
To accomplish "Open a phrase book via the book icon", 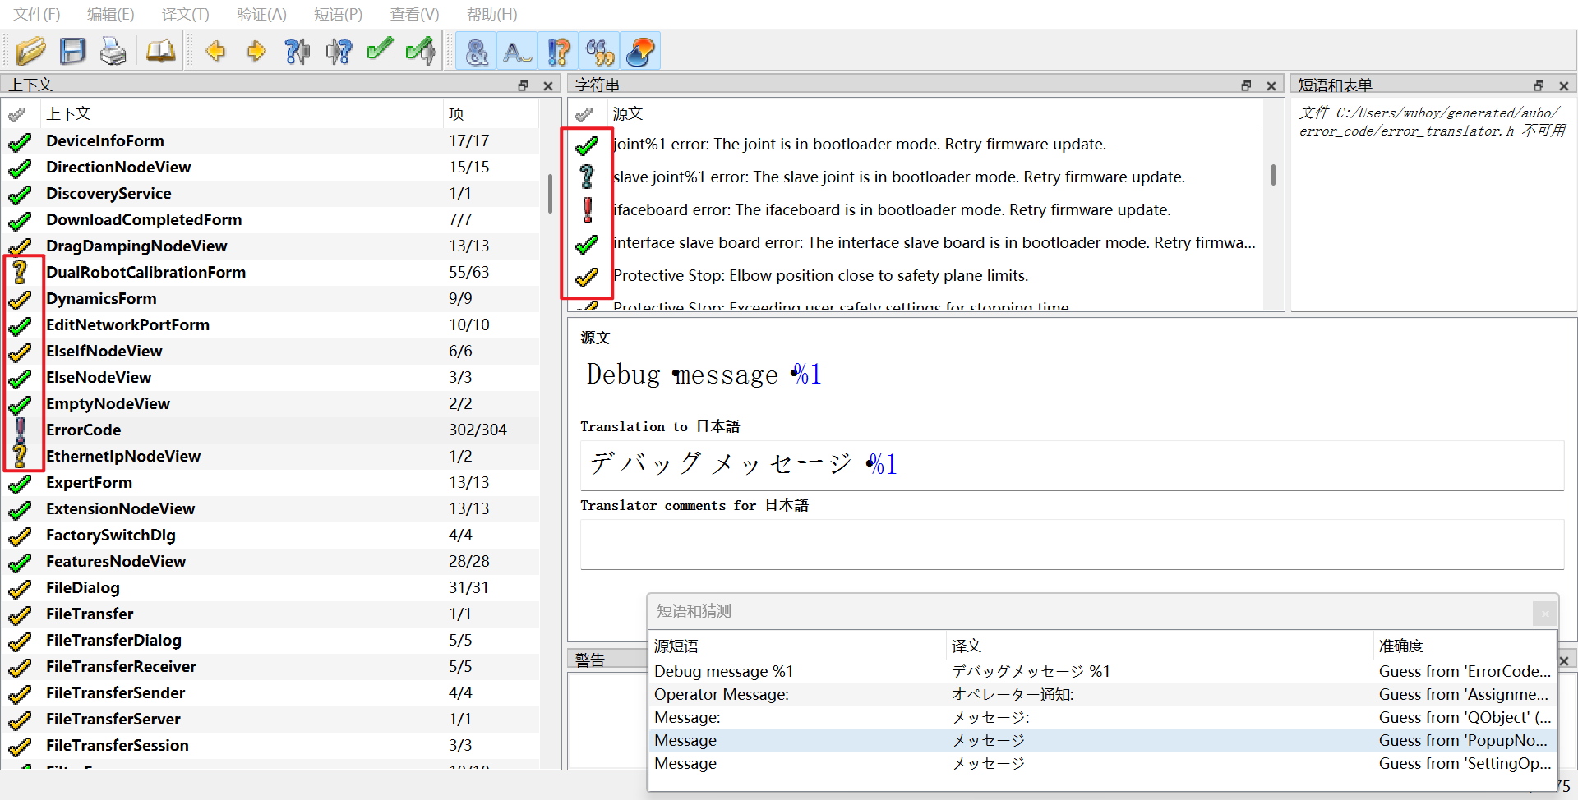I will 160,52.
